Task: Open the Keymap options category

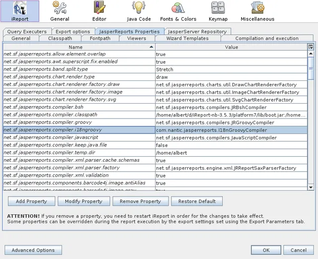Action: tap(218, 11)
